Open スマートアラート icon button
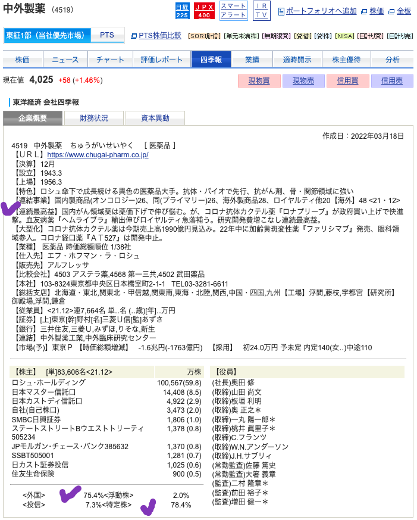The height and width of the screenshot is (520, 417). (x=234, y=11)
